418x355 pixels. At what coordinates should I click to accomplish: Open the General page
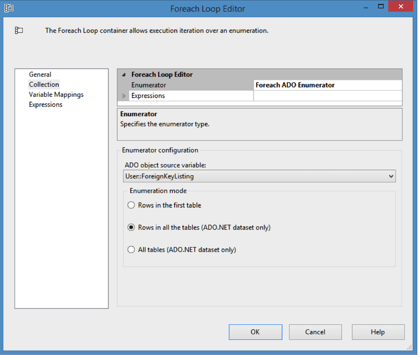pyautogui.click(x=40, y=74)
